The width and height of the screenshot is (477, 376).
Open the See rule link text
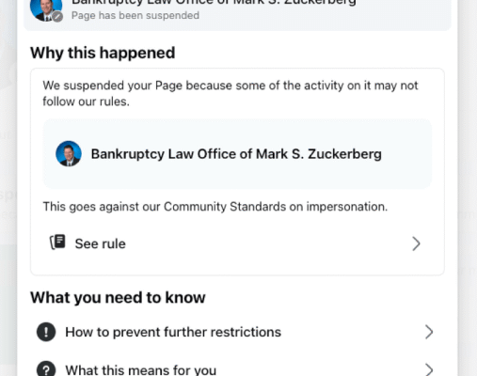click(x=100, y=243)
